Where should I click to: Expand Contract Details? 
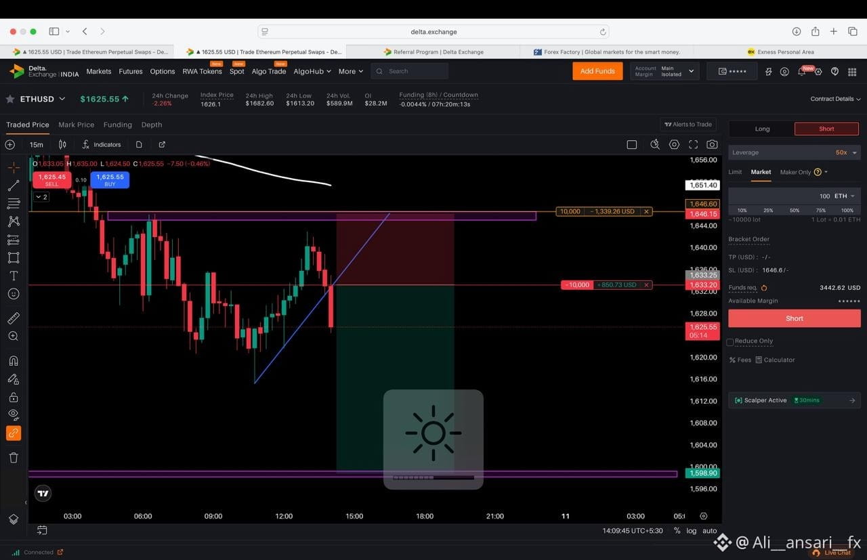835,99
